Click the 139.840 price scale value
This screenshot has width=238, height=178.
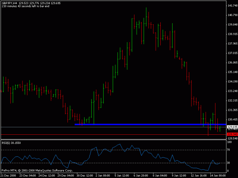click(233, 25)
